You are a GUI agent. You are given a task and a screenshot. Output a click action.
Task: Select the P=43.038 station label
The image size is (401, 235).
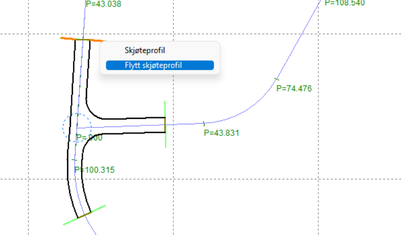point(103,4)
